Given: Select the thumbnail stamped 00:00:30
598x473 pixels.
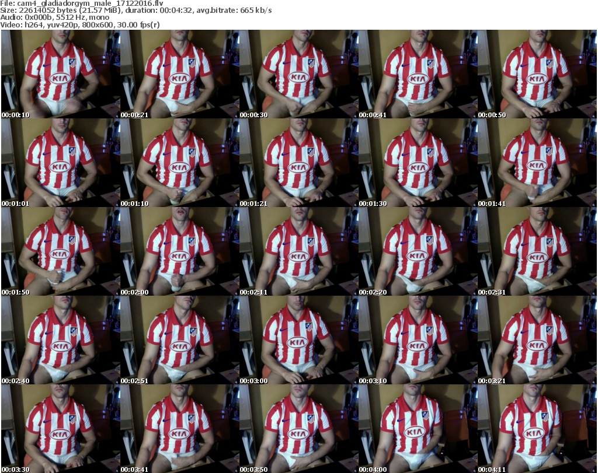Looking at the screenshot, I should point(298,74).
